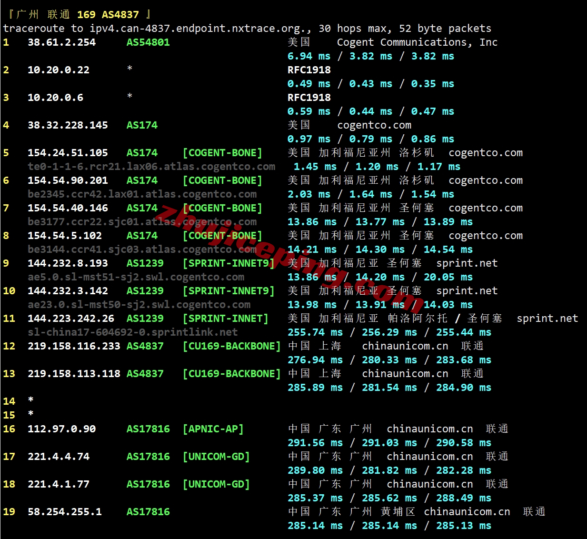
Task: Click 'Cogent Communications, Inc' text
Action: click(417, 42)
